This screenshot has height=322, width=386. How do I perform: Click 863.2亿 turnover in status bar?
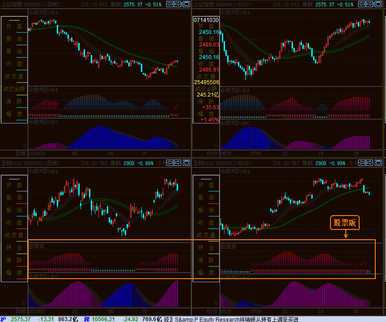coord(68,319)
